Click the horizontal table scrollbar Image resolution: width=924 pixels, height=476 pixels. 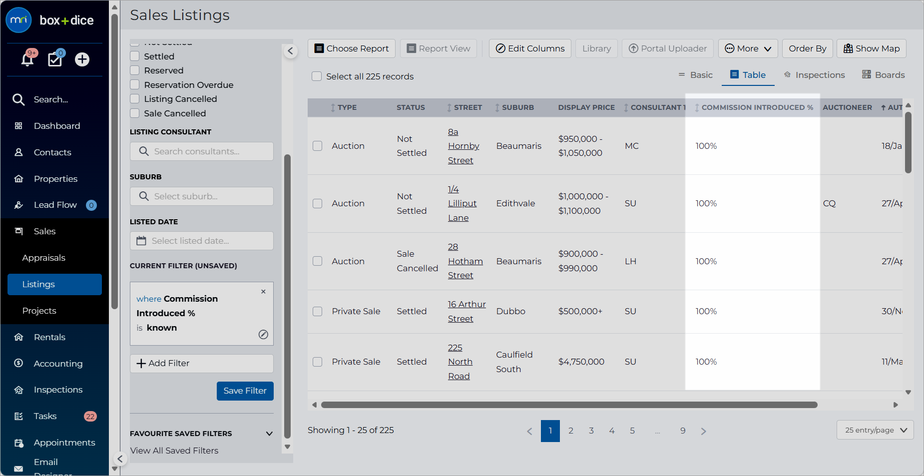click(569, 405)
